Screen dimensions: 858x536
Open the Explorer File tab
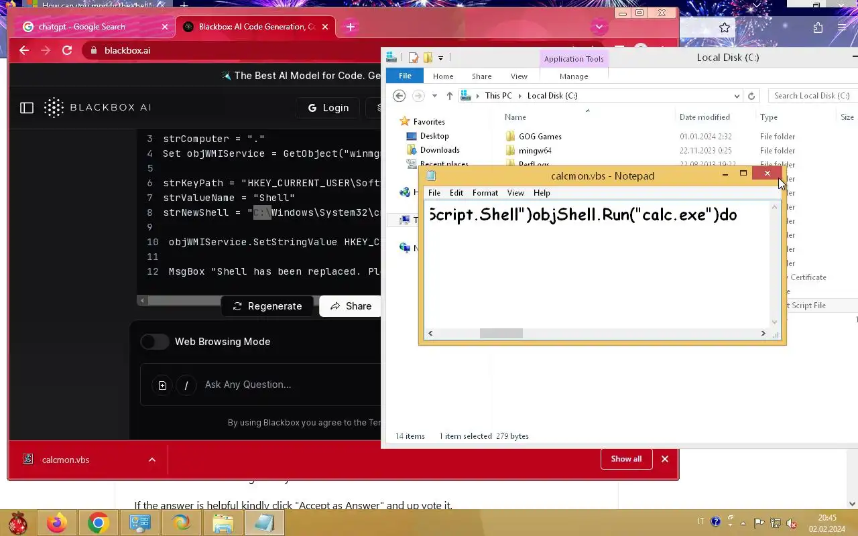405,76
